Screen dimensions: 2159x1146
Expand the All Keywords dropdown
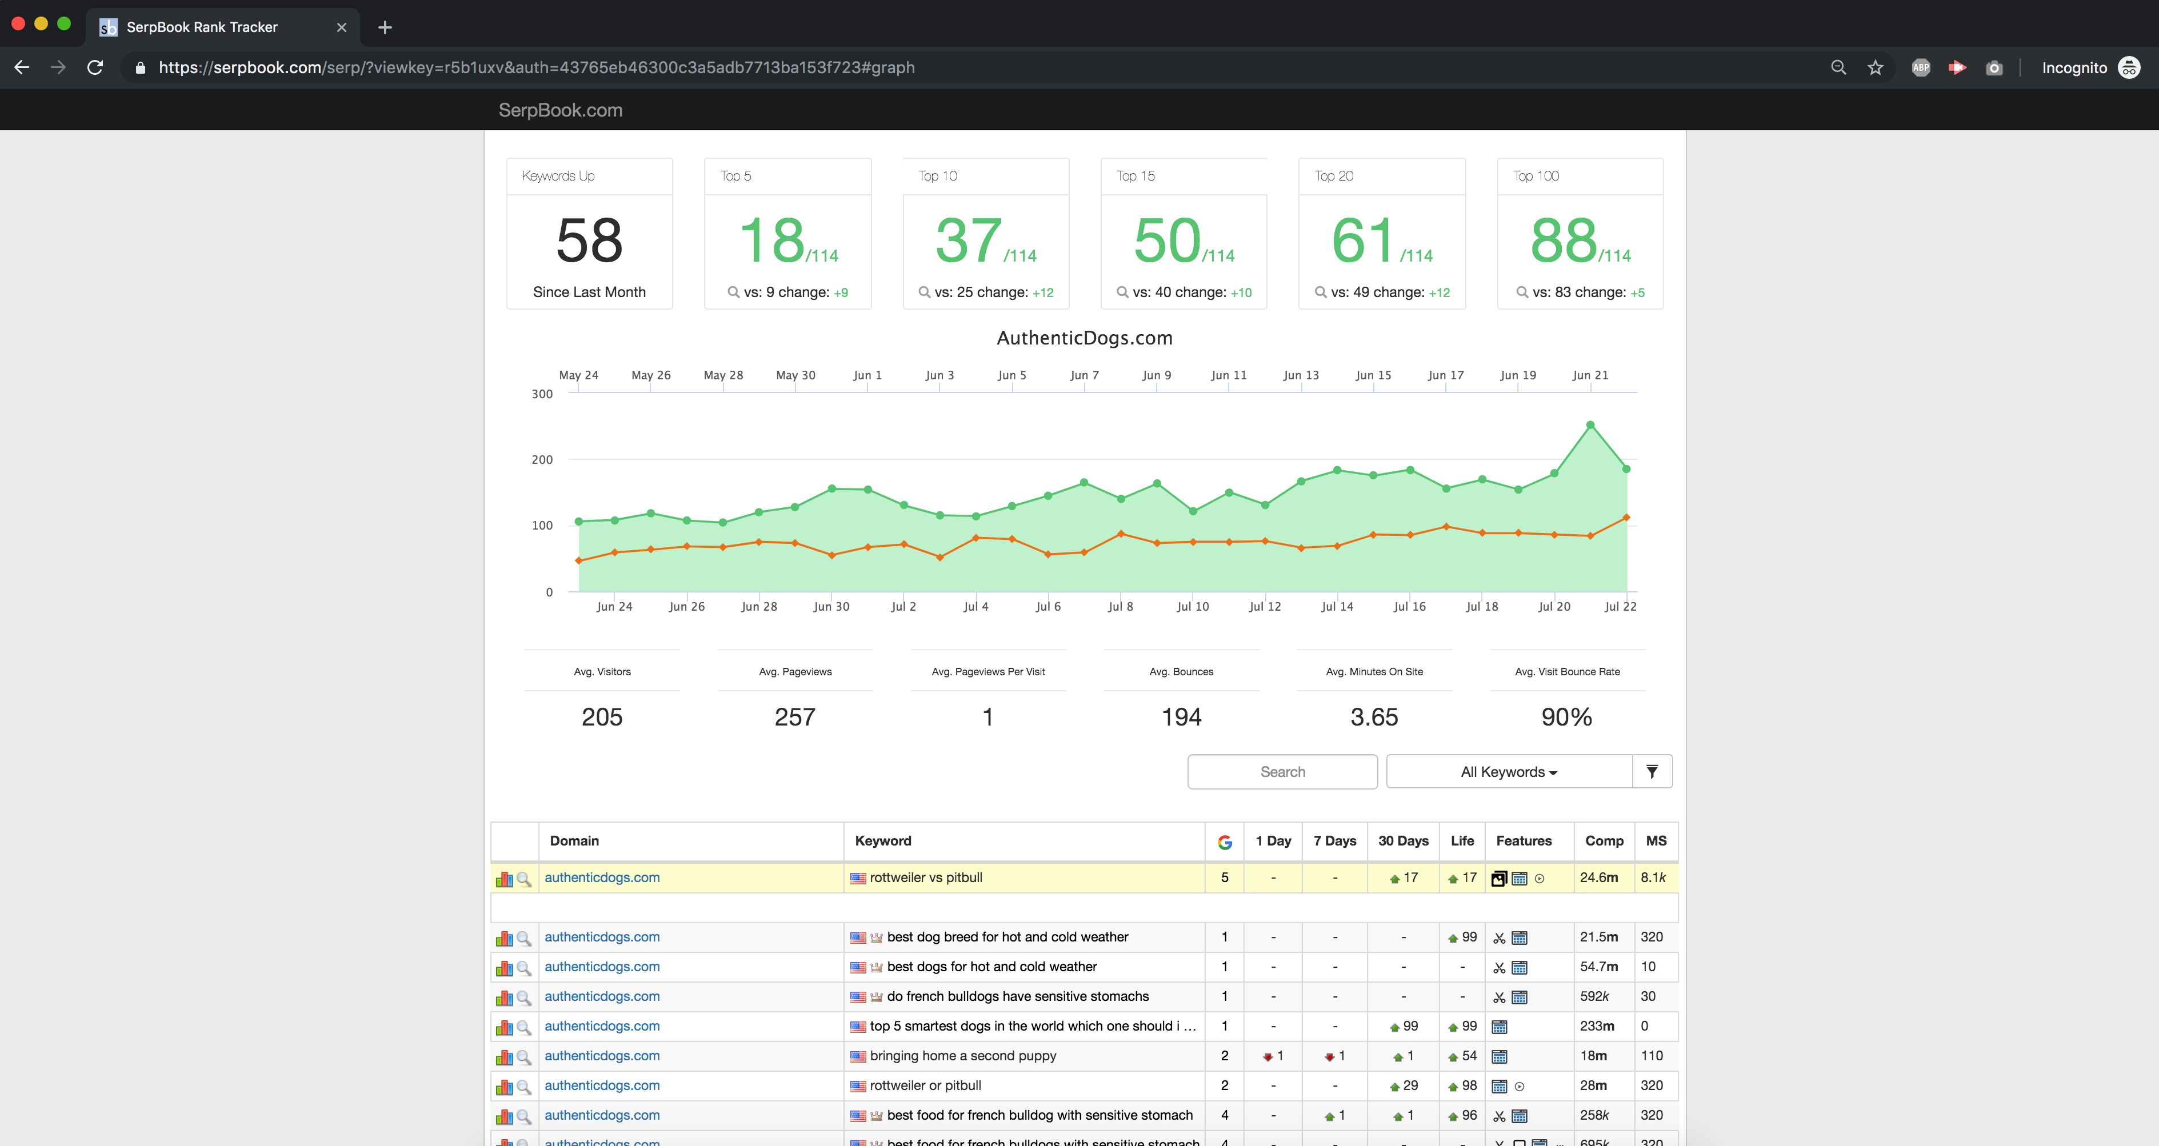click(1509, 772)
